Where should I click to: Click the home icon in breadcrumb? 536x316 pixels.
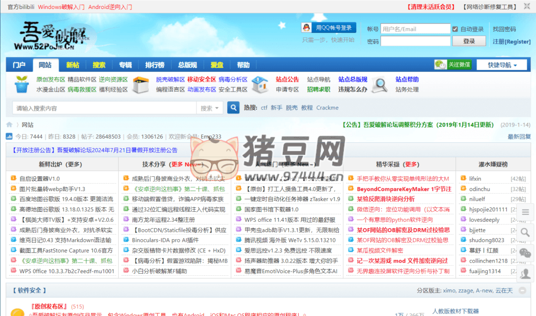click(9, 125)
